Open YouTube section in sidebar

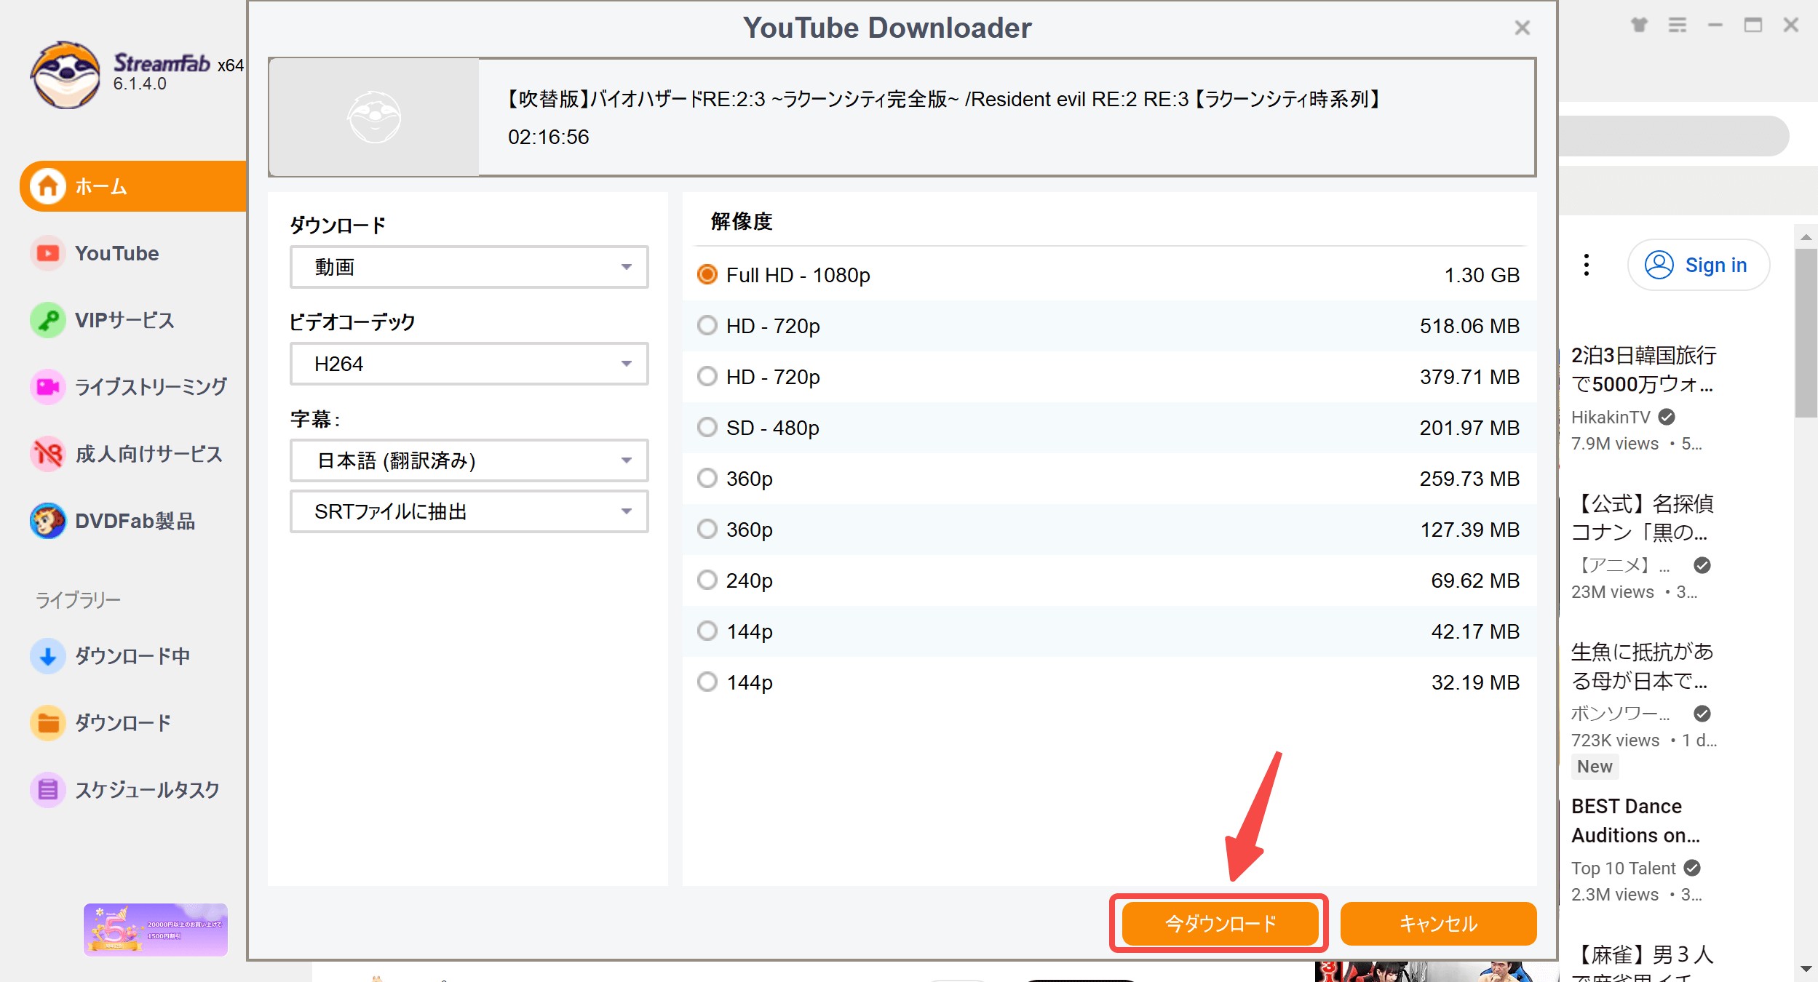117,253
